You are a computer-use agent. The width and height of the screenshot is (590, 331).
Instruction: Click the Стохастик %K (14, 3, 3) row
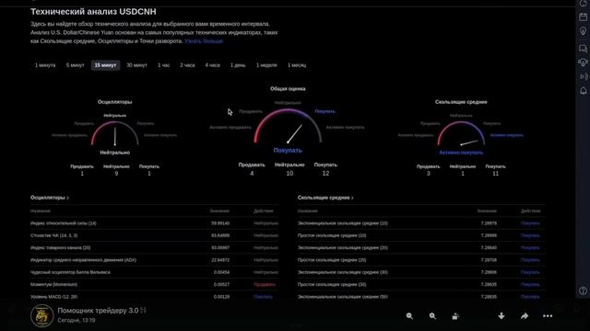pos(154,235)
